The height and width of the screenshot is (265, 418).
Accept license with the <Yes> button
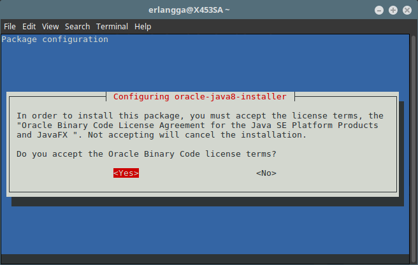[126, 173]
